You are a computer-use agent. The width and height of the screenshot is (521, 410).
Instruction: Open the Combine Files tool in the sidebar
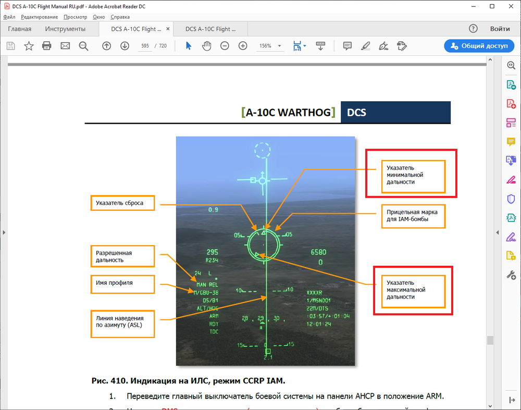[x=511, y=161]
